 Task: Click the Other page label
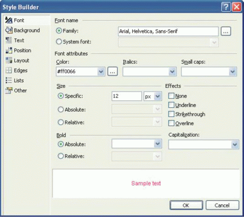tap(21, 91)
